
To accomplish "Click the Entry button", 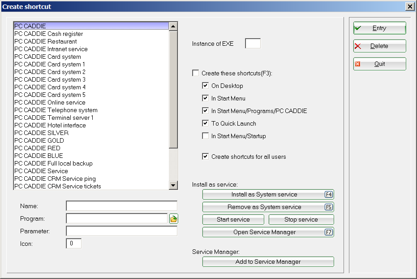I will click(x=379, y=28).
